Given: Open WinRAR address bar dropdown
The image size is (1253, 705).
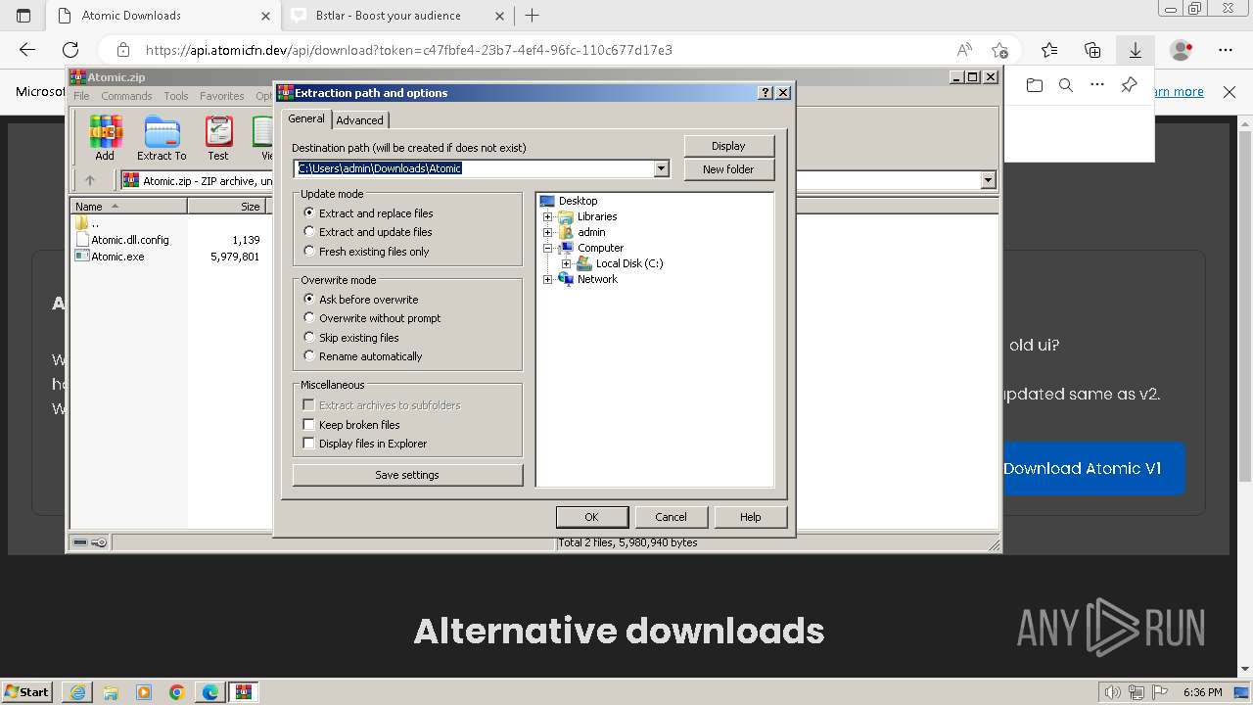Looking at the screenshot, I should pyautogui.click(x=988, y=180).
